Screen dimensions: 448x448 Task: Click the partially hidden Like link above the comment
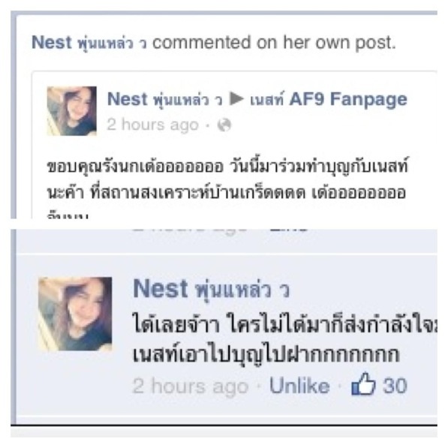pyautogui.click(x=289, y=229)
